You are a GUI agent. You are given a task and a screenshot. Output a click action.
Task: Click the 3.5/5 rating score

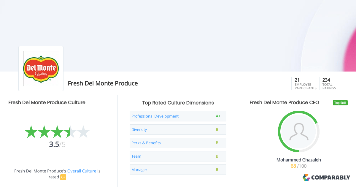click(x=57, y=145)
